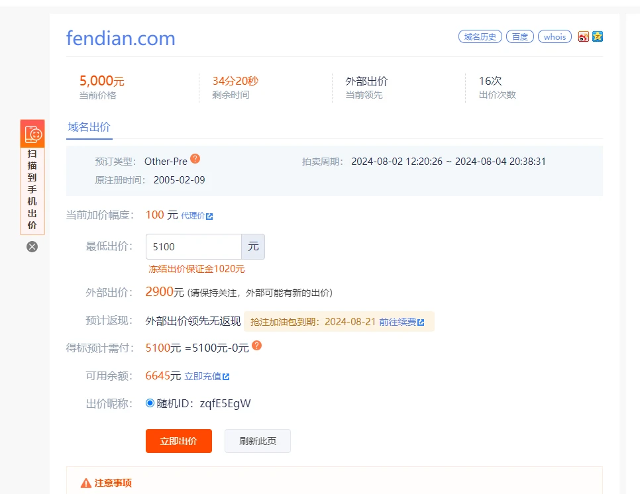Close the scan-to-phone sidebar widget

click(x=32, y=246)
